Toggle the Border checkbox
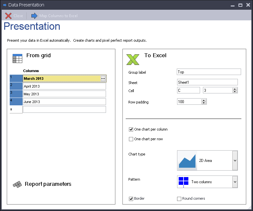The height and width of the screenshot is (211, 253). [x=131, y=199]
